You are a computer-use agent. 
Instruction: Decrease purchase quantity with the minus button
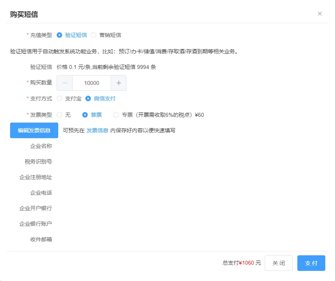click(65, 83)
